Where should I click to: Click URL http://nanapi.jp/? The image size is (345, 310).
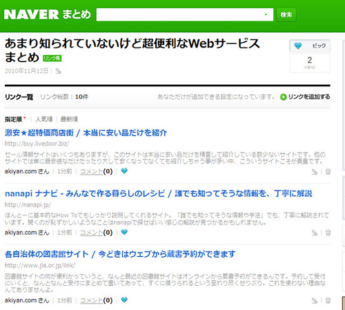tap(28, 205)
